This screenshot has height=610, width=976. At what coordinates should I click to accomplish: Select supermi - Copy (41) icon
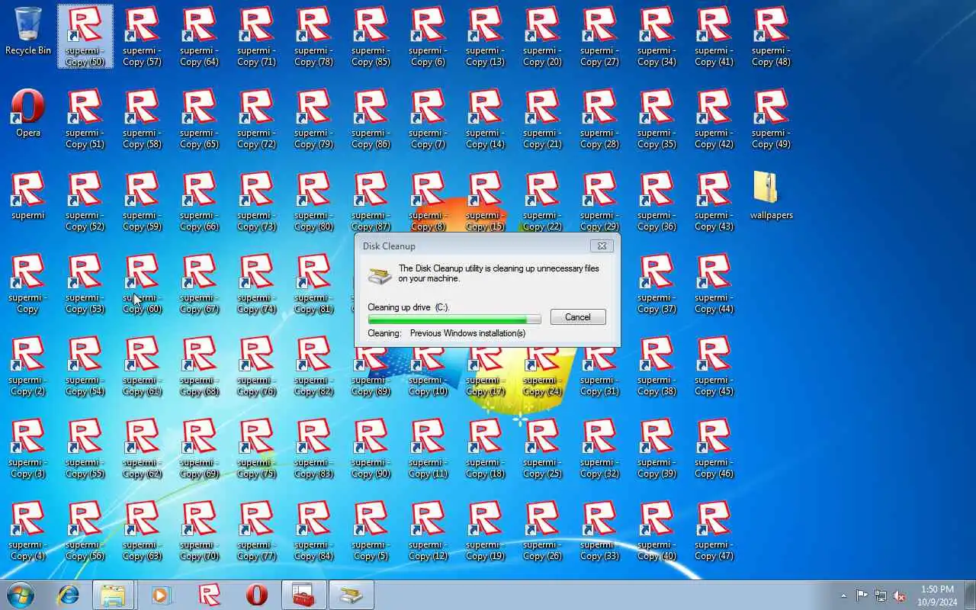point(714,37)
